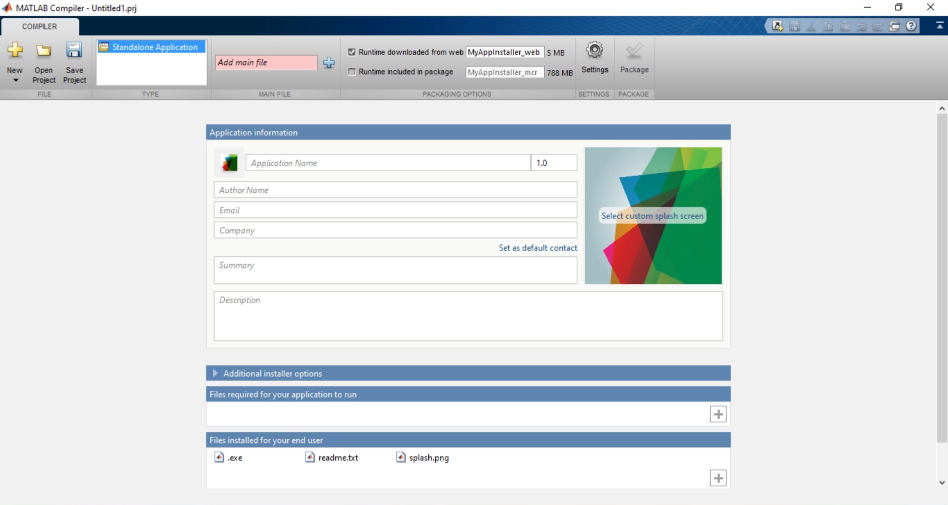Open the New dropdown arrow

coord(15,80)
